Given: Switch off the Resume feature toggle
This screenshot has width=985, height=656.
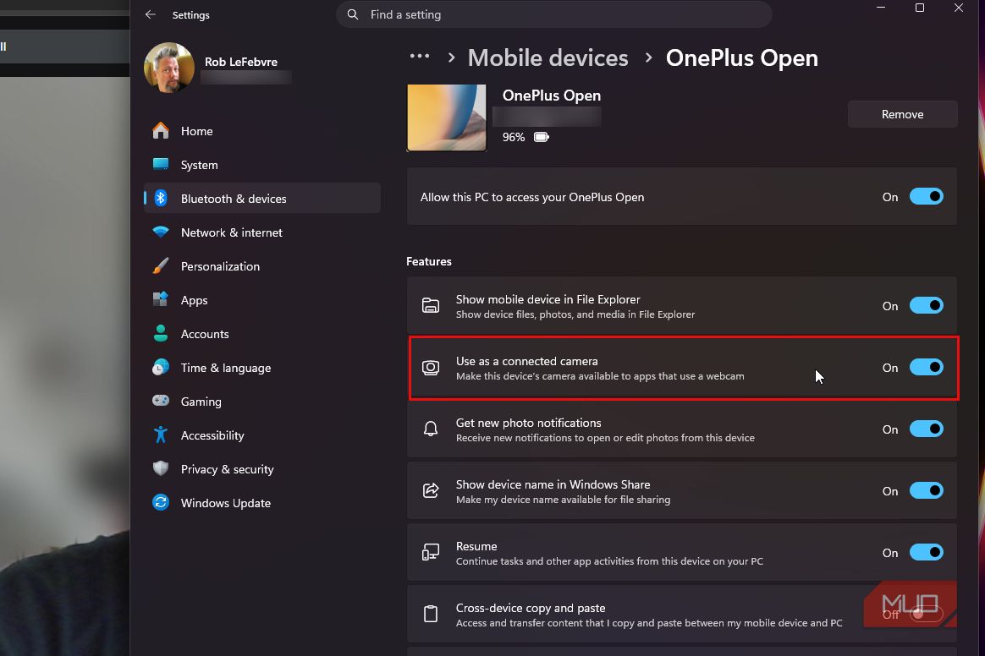Looking at the screenshot, I should [x=927, y=552].
